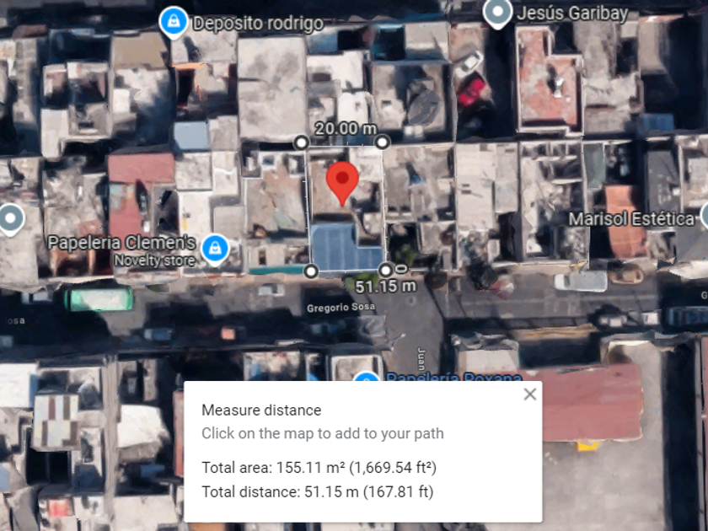Click the Deposito rodrigo shopping pin icon
The width and height of the screenshot is (708, 531).
174,22
